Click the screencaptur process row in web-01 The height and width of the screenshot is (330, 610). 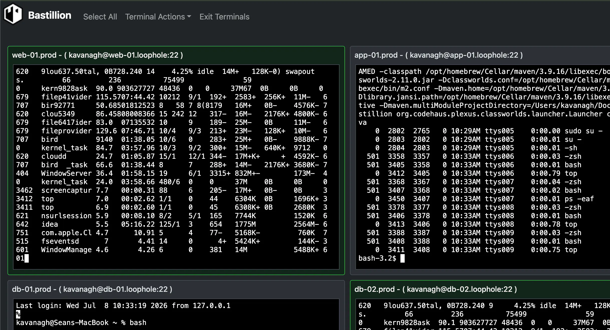[172, 190]
